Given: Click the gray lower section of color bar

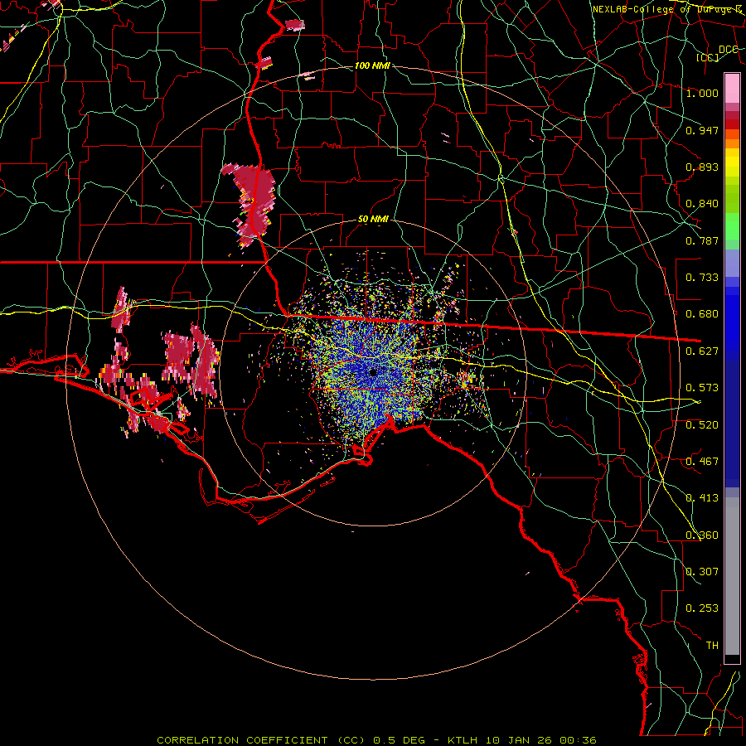Looking at the screenshot, I should [x=732, y=576].
